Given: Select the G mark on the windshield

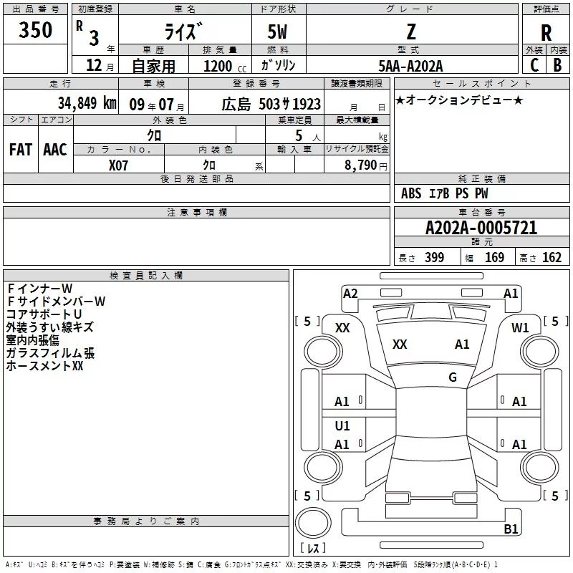Looking at the screenshot, I should [453, 377].
